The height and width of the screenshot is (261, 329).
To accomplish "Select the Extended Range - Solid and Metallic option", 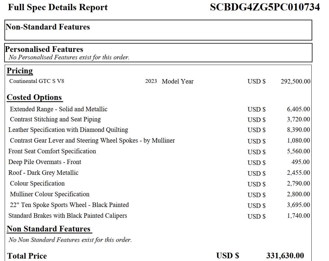I will point(58,109).
